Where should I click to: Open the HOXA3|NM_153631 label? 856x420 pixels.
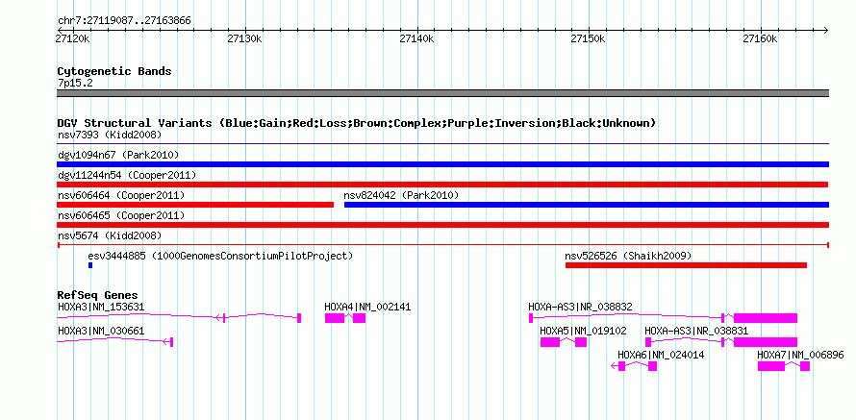click(x=101, y=308)
